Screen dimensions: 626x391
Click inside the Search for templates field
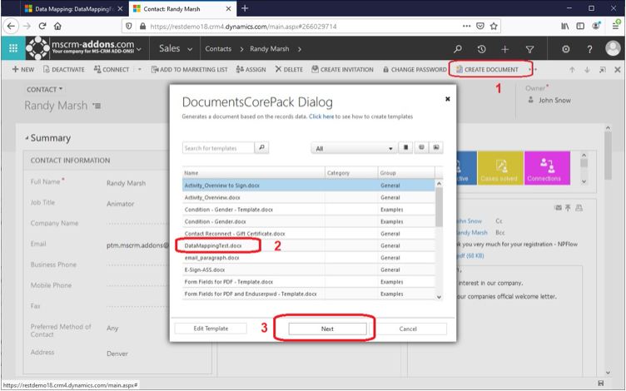[218, 148]
